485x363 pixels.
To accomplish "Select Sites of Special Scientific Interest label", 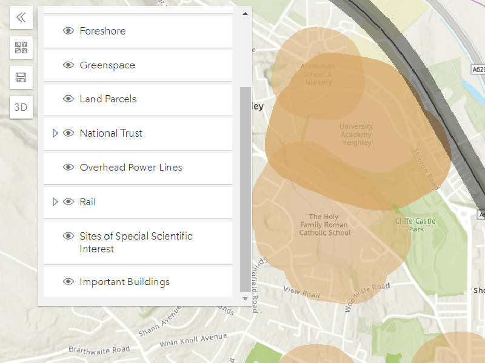I will 136,243.
